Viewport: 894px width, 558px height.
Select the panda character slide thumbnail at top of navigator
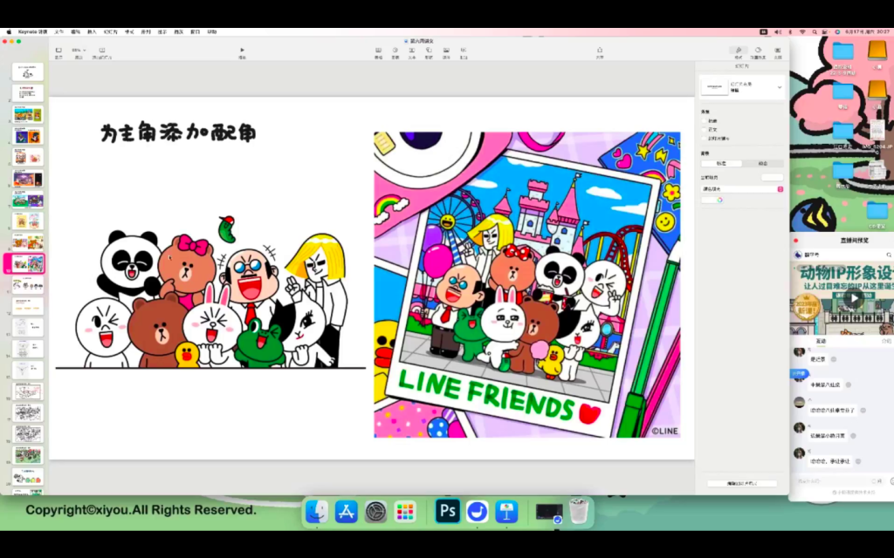[x=28, y=72]
